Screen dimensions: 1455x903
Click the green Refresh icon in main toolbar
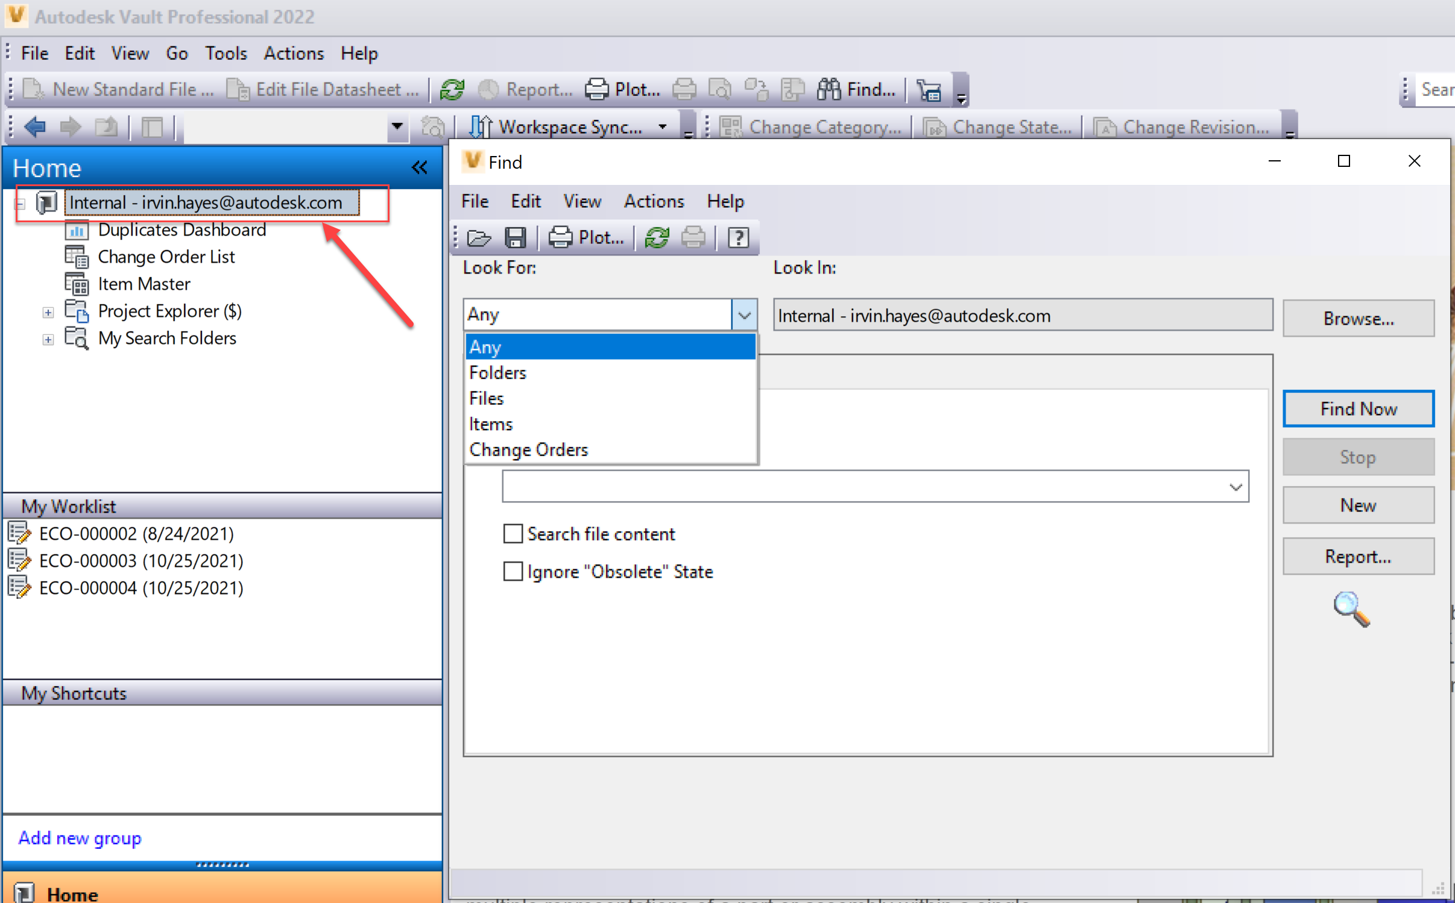point(452,90)
